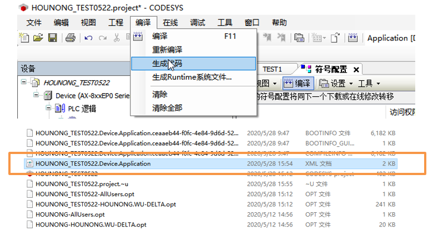Select the HOUNONG_TEST0522.Device.Application XML file
433x241 pixels.
(x=93, y=163)
